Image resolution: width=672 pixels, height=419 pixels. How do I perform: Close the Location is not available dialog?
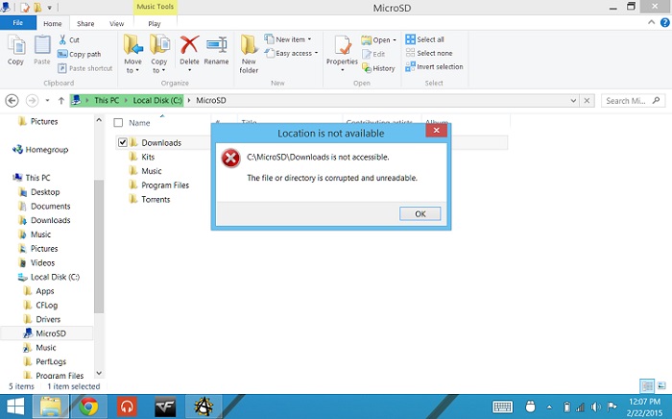436,131
